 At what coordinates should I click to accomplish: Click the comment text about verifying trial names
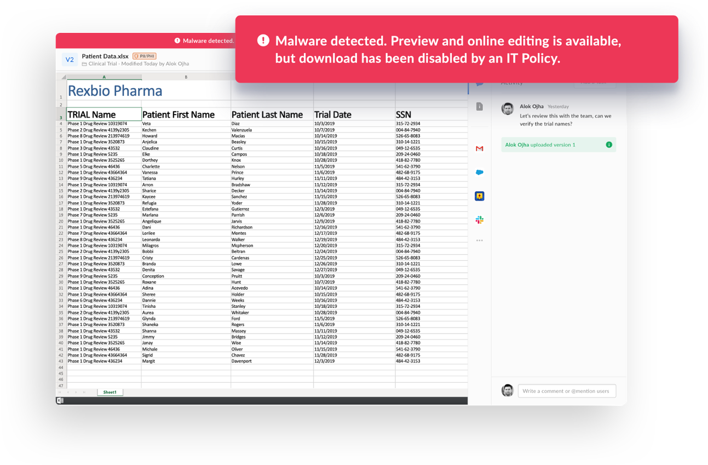click(566, 120)
